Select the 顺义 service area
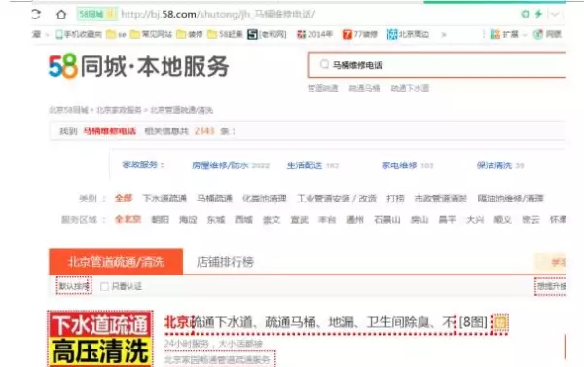 click(x=503, y=219)
